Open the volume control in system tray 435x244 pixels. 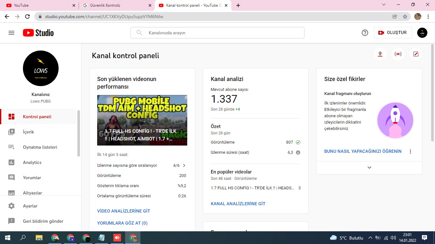(393, 238)
